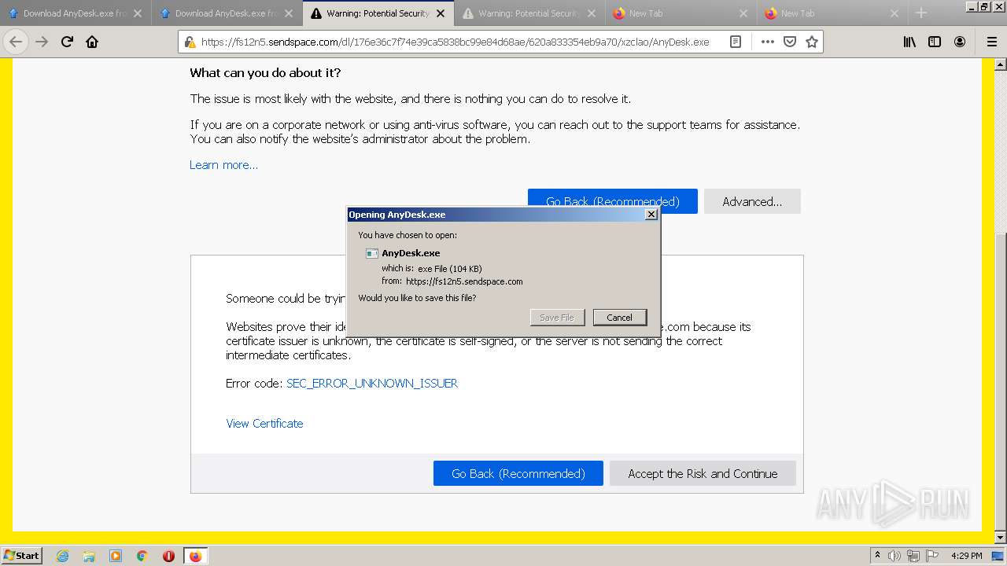Screen dimensions: 1007x566
Task: Click the network tray icon
Action: 913,556
